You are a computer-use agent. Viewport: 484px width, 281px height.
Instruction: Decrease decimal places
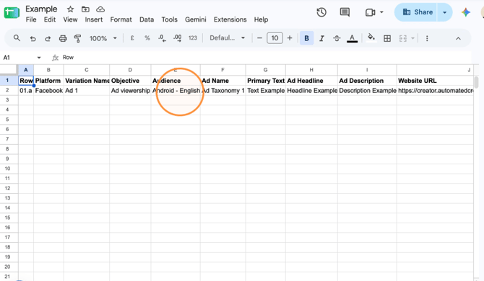[162, 38]
